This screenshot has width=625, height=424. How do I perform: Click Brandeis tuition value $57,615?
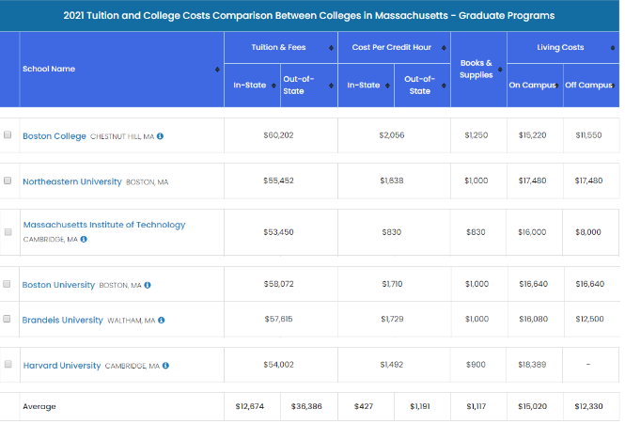pos(278,319)
